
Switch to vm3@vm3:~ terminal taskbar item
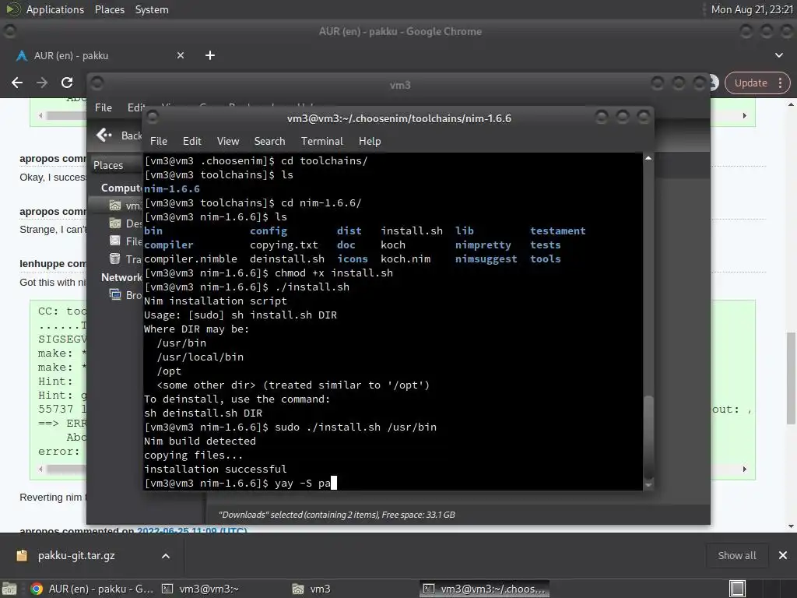tap(201, 589)
